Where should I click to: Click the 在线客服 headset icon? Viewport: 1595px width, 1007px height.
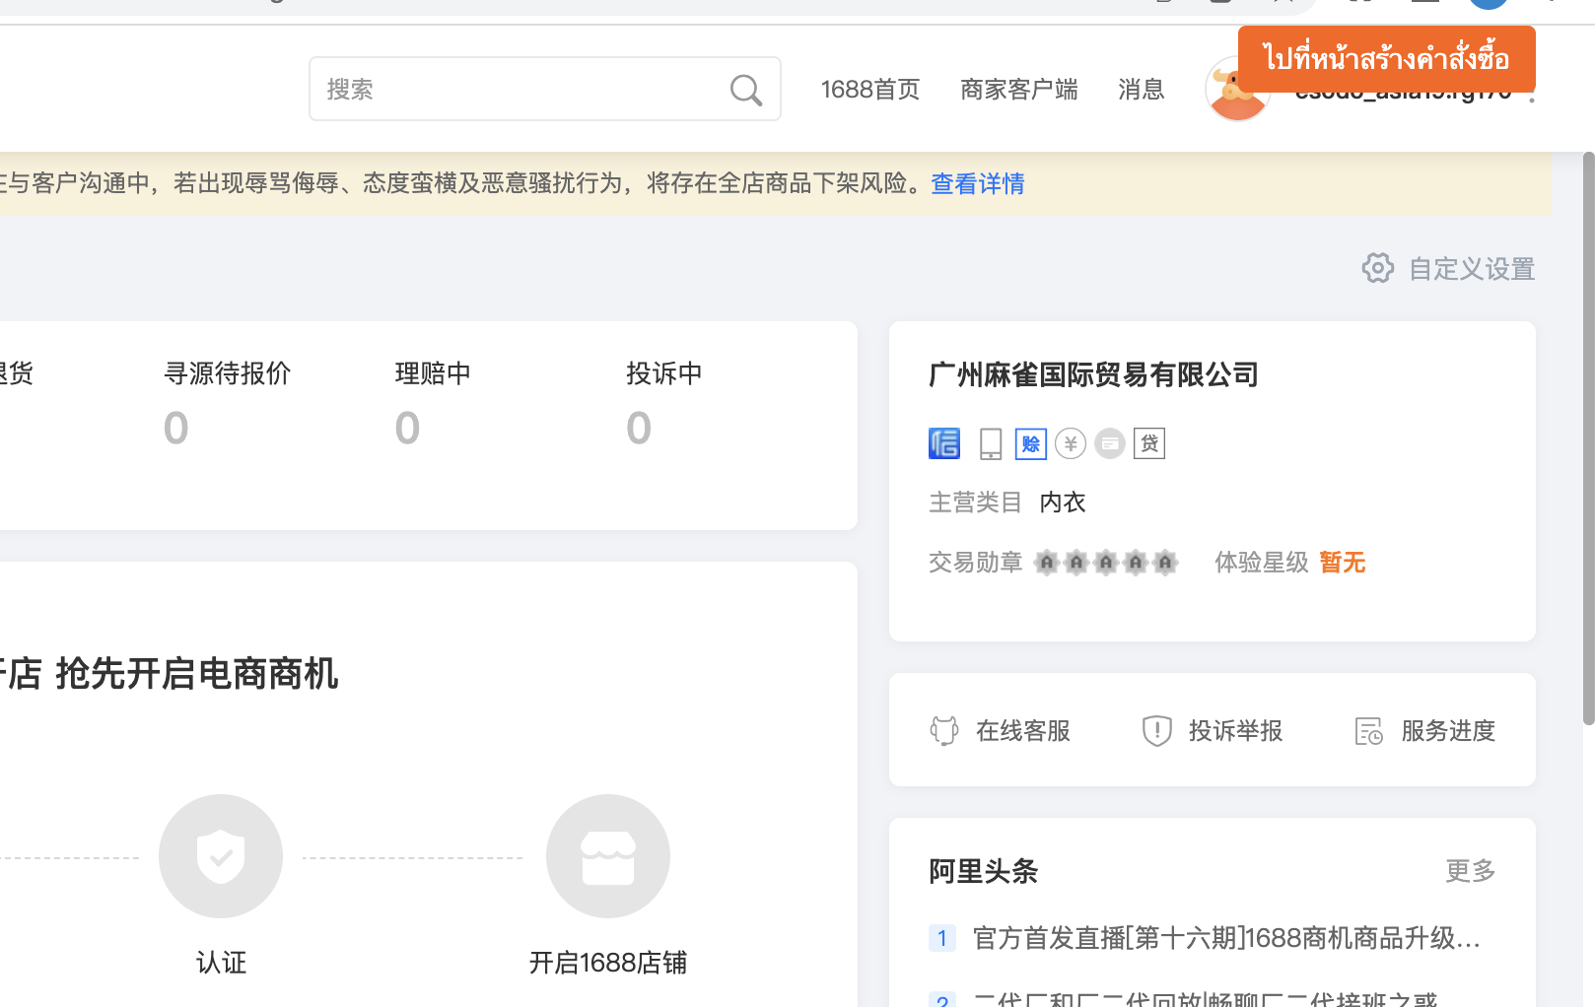point(944,730)
